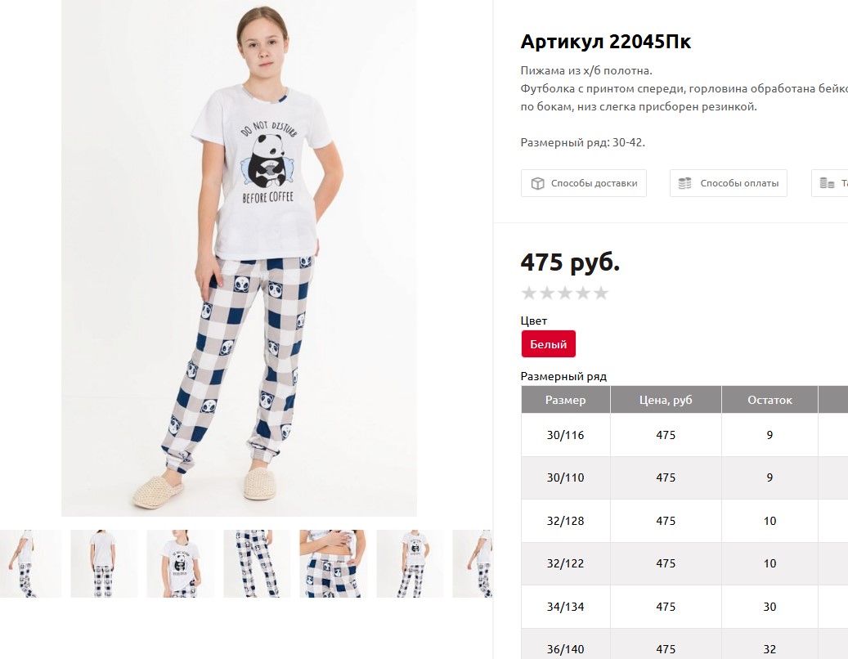Click the Размер column header

pos(566,400)
